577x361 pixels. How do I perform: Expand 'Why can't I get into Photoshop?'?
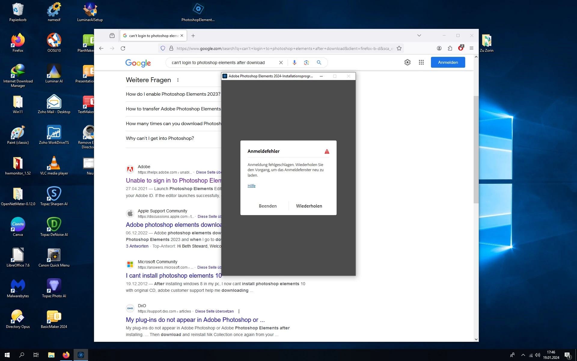(160, 138)
